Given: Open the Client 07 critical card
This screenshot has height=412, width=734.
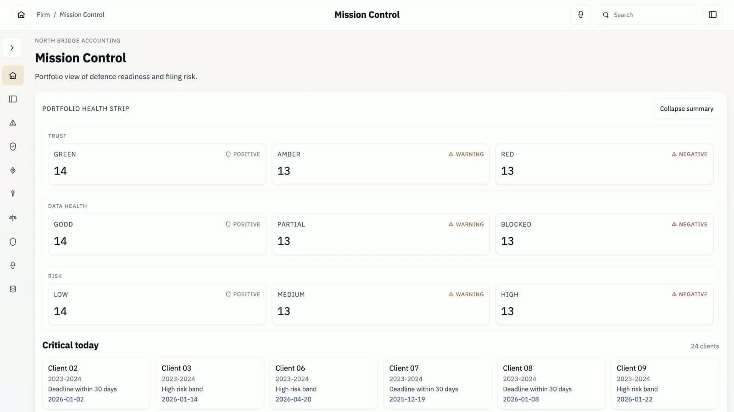Looking at the screenshot, I should pos(437,383).
